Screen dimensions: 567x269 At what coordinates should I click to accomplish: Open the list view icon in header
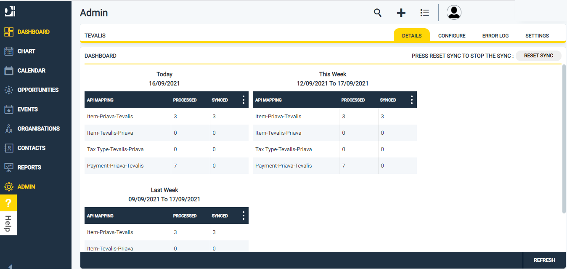tap(425, 13)
